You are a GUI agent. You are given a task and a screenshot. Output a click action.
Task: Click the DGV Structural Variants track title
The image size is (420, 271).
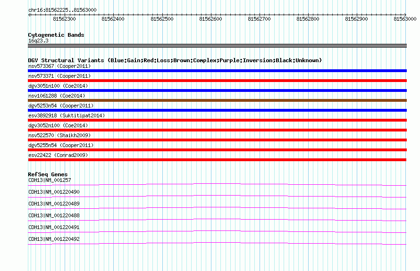coord(175,60)
